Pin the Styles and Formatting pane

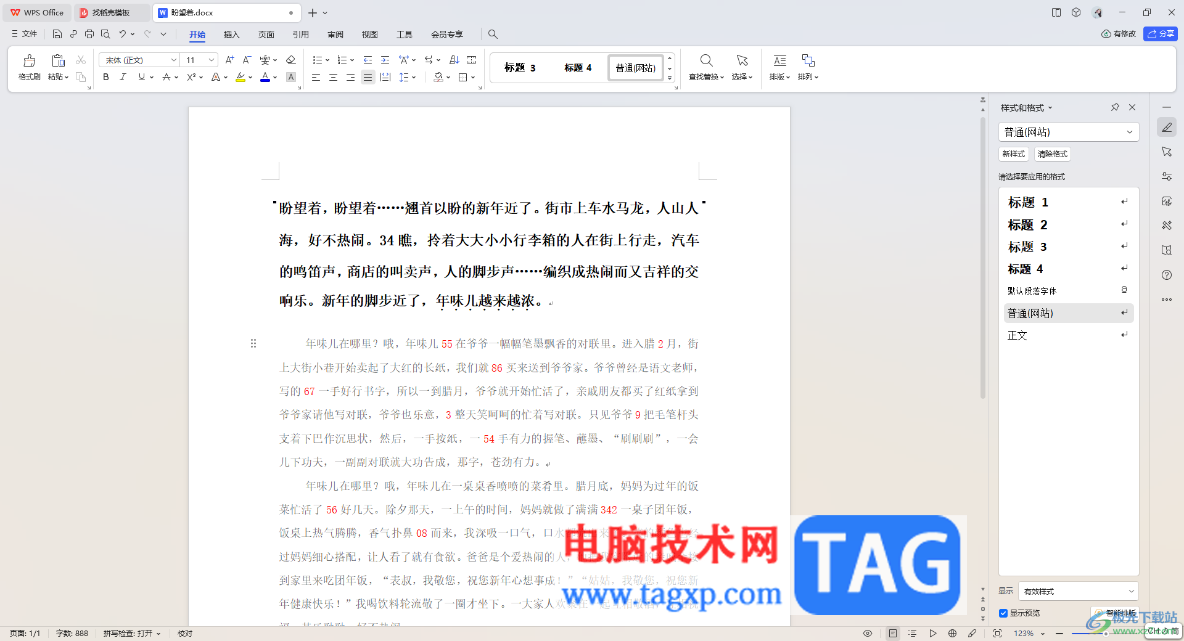1115,107
